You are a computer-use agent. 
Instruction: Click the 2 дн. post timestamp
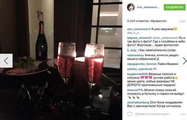point(182,21)
